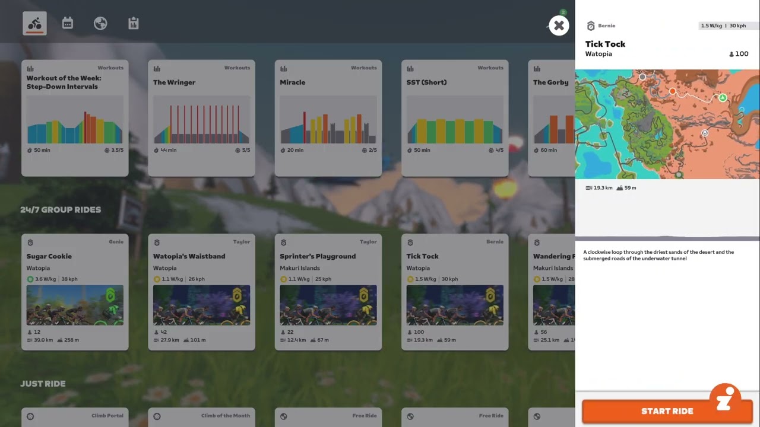Click the route description text in the panel
Screen dimensions: 760x427
tap(658, 256)
